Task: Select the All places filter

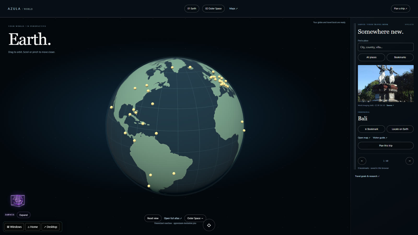Action: 371,57
